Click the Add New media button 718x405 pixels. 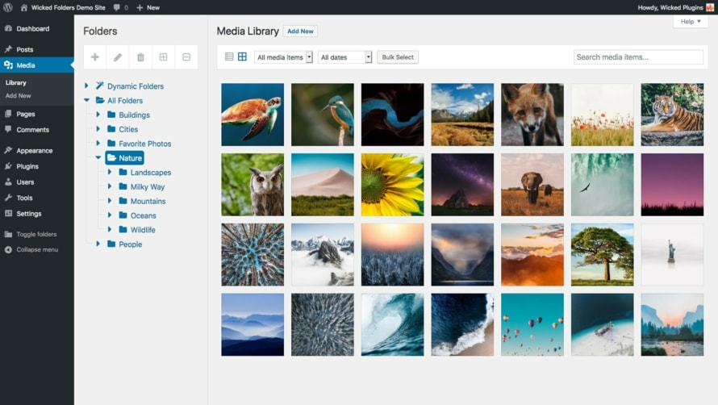(300, 31)
